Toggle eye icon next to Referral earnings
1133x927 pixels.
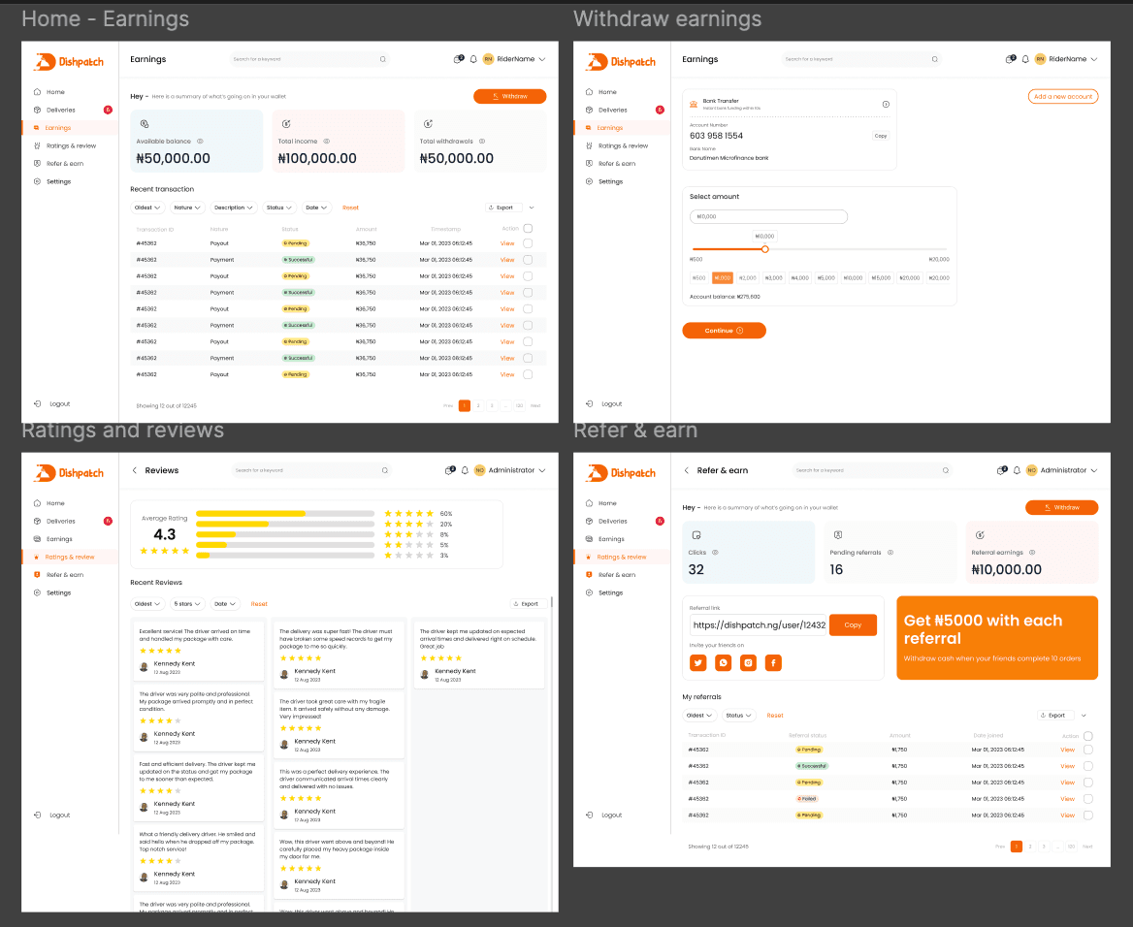pyautogui.click(x=1032, y=552)
